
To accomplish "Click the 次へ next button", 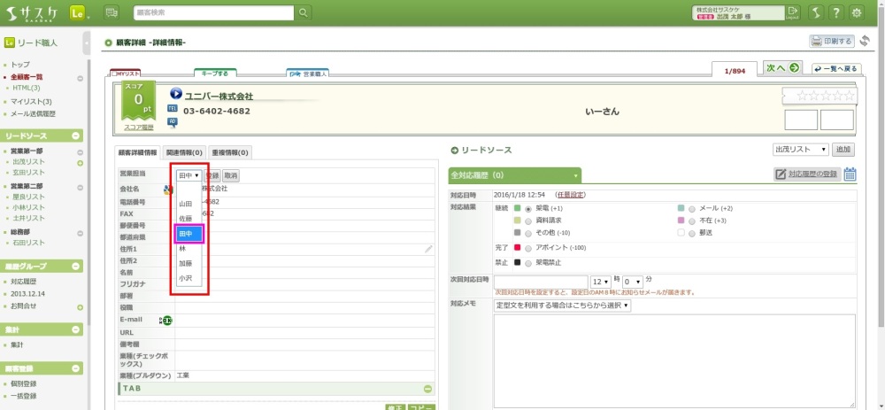I will click(782, 68).
